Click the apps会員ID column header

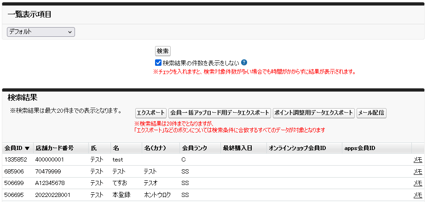tap(360, 148)
